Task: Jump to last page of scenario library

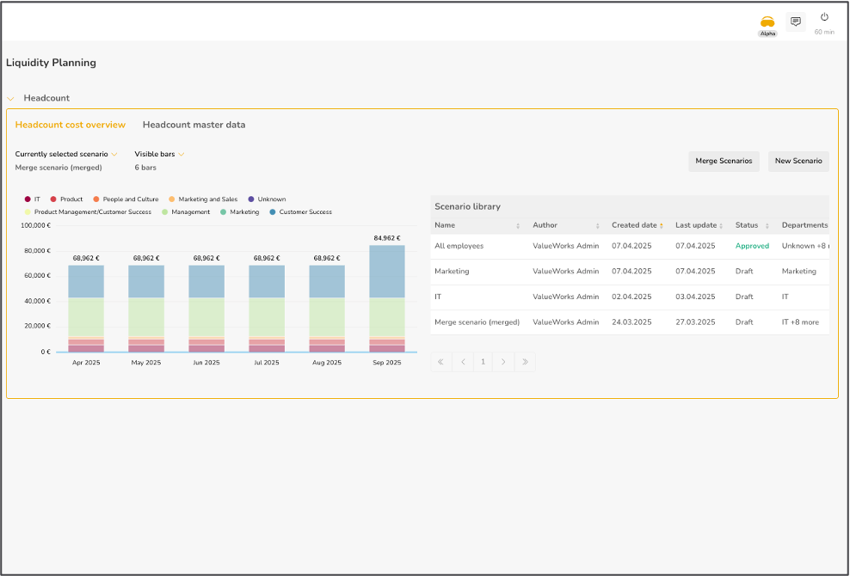Action: [x=525, y=362]
